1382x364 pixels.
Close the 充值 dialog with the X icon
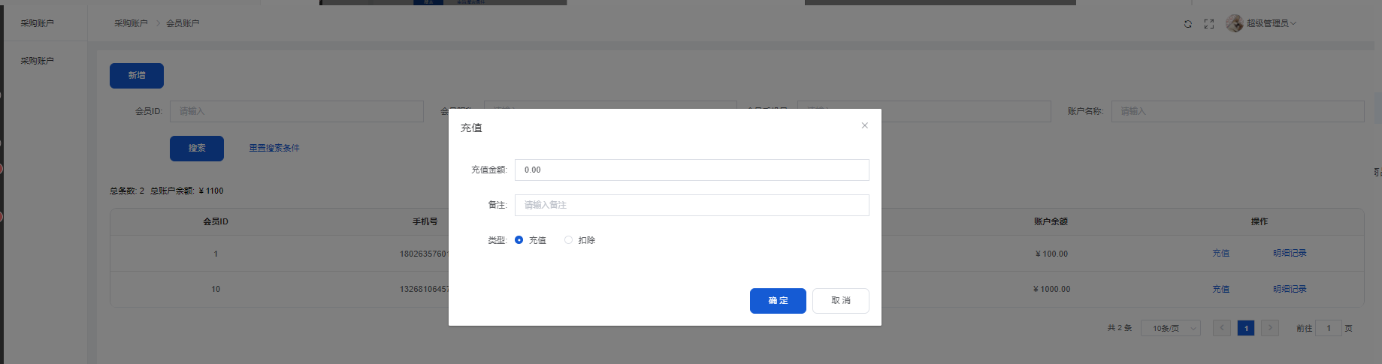click(864, 125)
